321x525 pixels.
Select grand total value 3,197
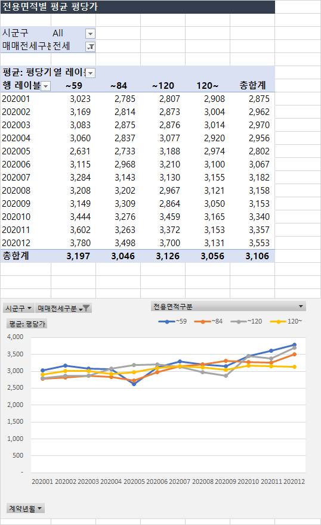73,256
